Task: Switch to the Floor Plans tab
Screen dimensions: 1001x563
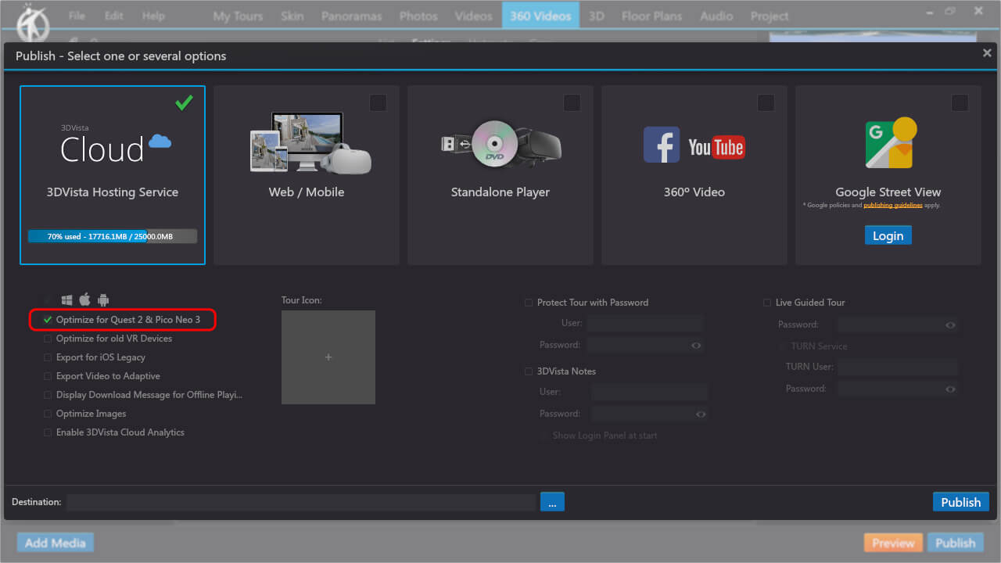Action: 651,16
